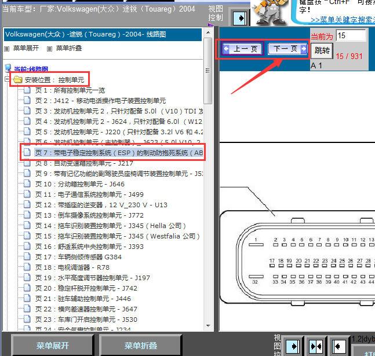The height and width of the screenshot is (356, 375).
Task: Click the 当前:线路图 link
Action: coord(31,69)
